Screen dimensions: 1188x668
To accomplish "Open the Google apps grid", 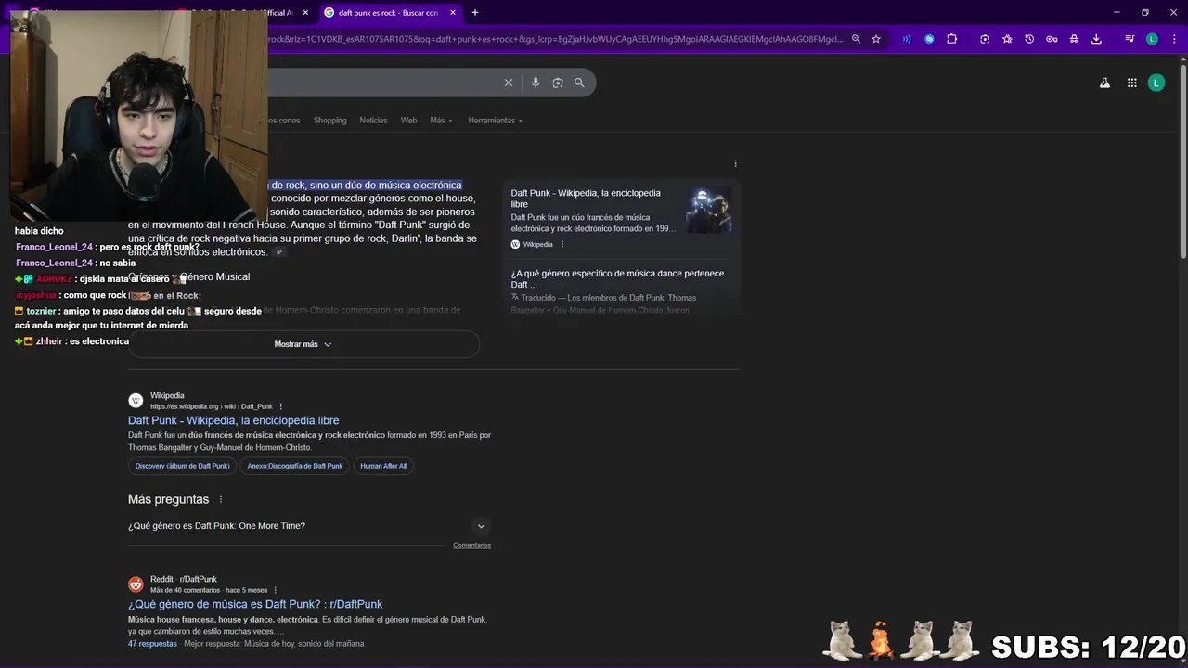I will tap(1132, 83).
